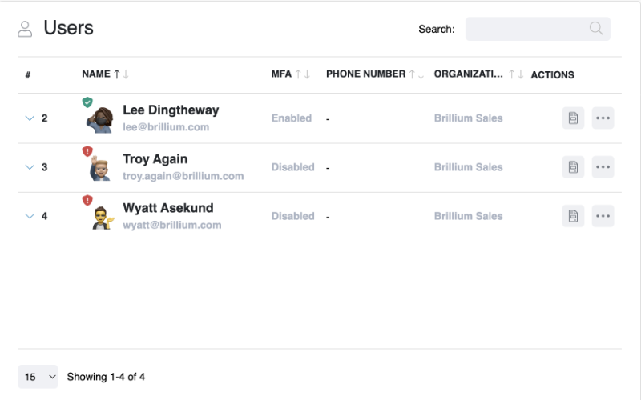The height and width of the screenshot is (400, 641).
Task: Sort by the PHONE NUMBER column header
Action: 365,74
